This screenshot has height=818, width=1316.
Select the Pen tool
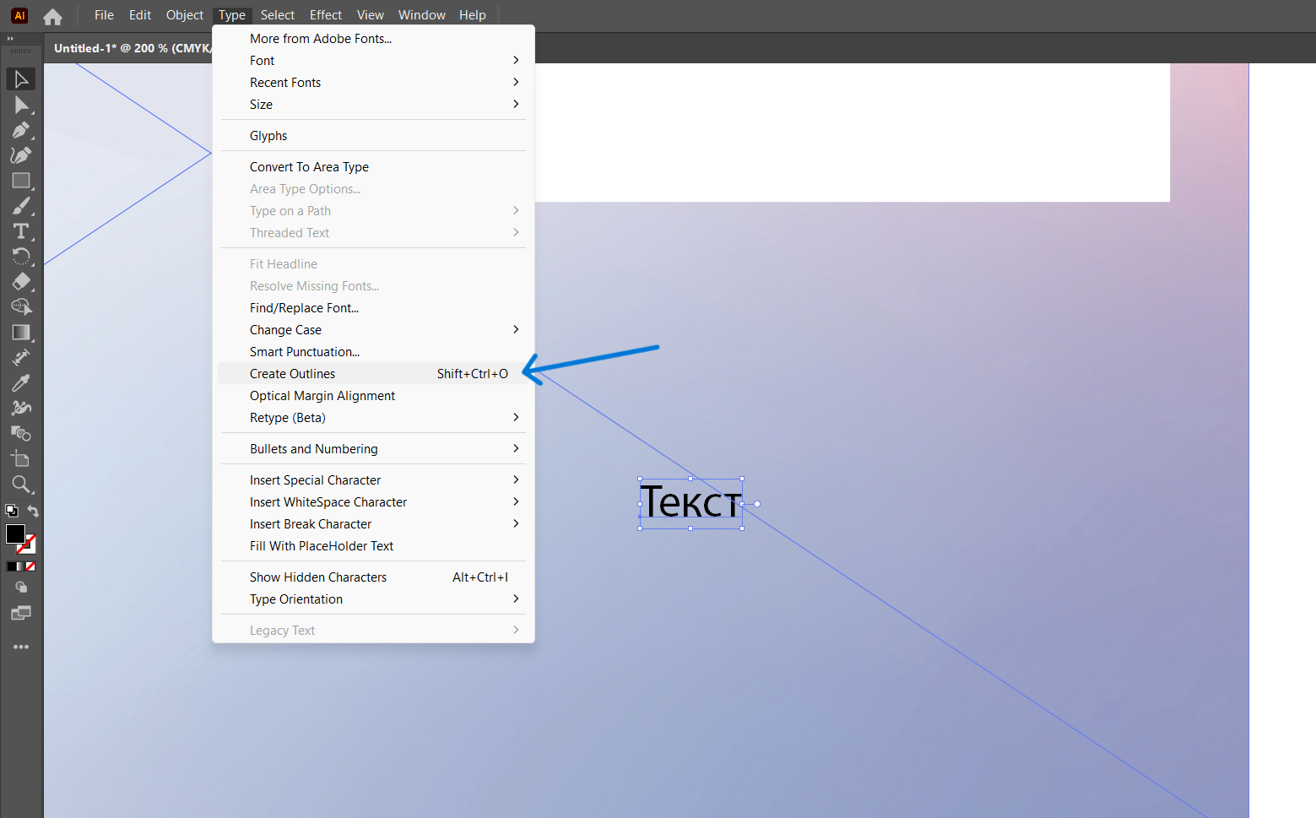coord(21,130)
